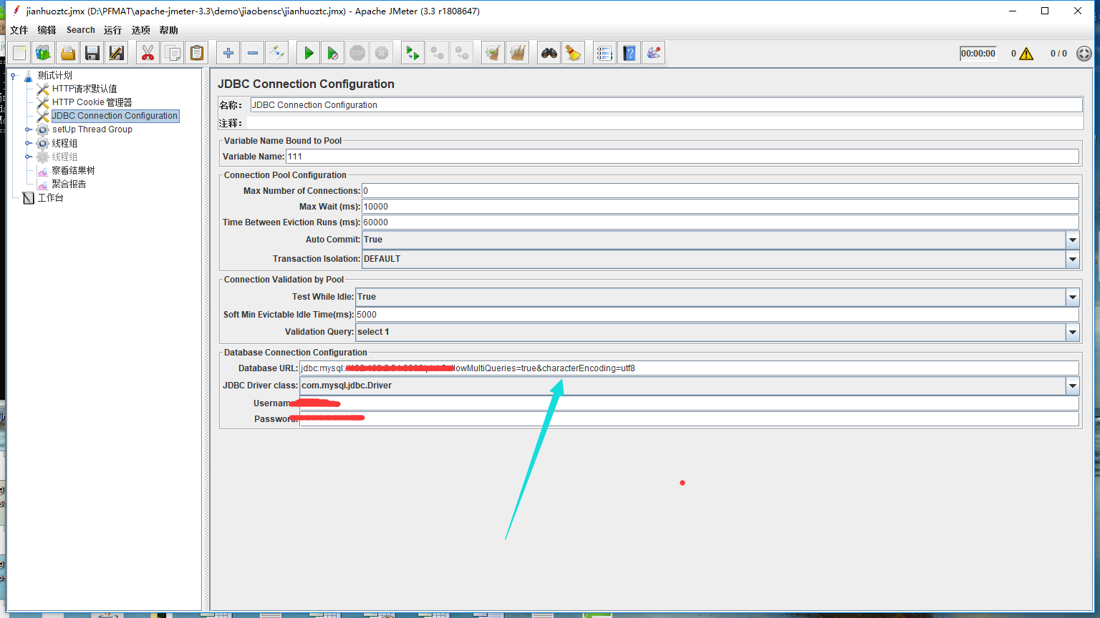Click the Remote Start All icon
Screen dimensions: 1100x618
[x=412, y=53]
